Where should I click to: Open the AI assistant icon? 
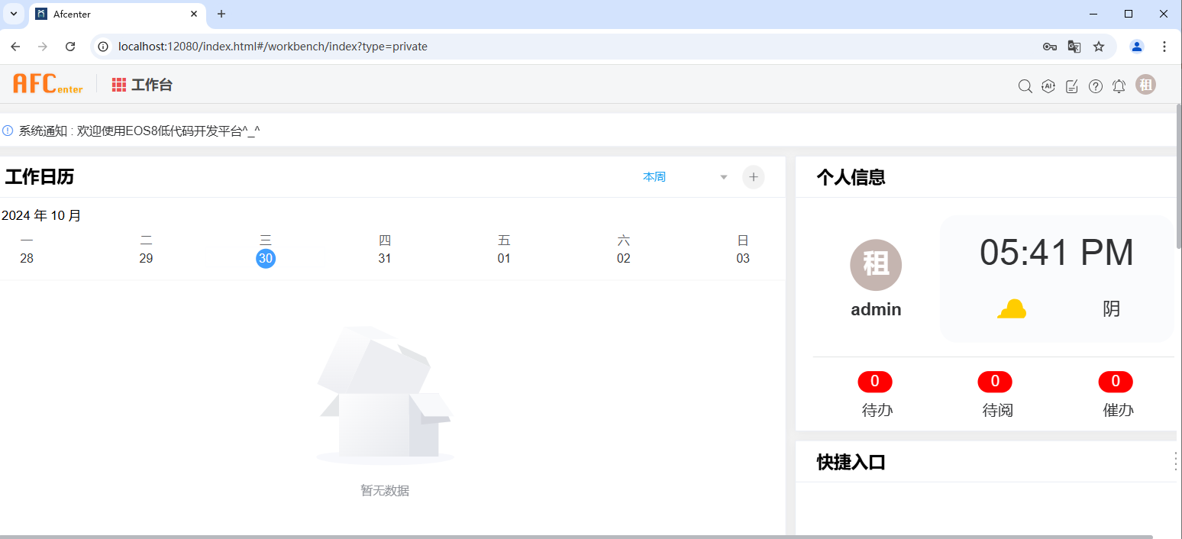[1048, 86]
